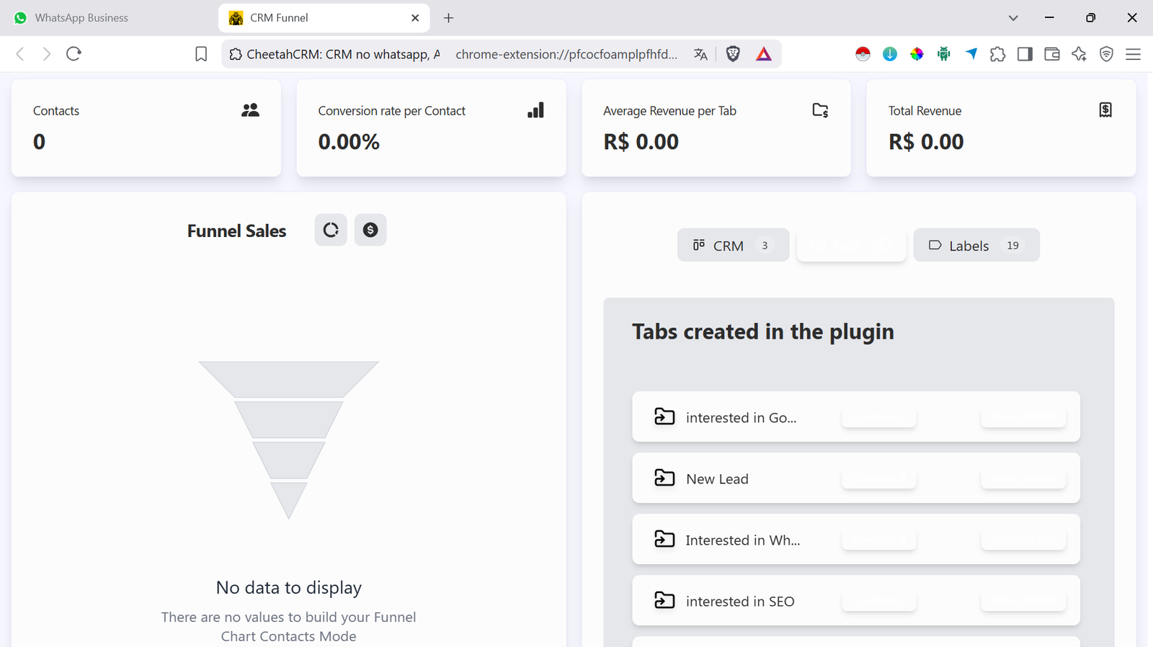
Task: Click the Funnel Sales contacts mode icon
Action: (x=331, y=230)
